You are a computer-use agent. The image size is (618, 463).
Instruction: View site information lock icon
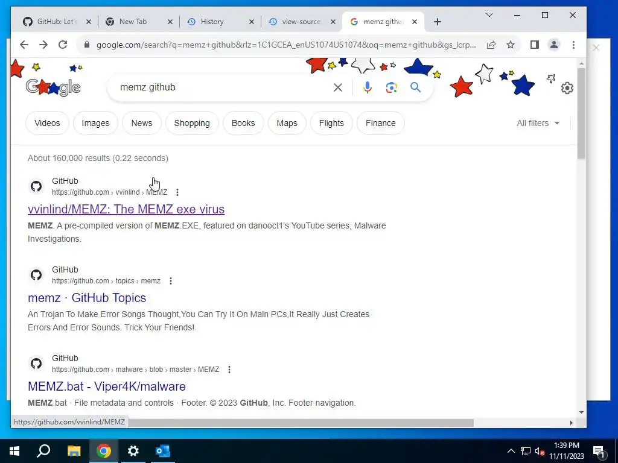click(87, 45)
